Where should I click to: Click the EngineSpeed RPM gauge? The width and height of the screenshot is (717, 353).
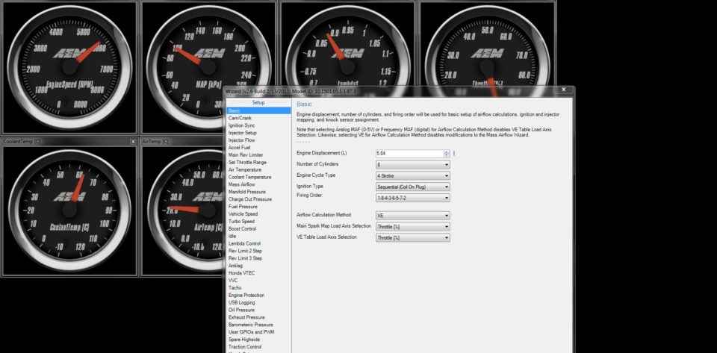click(x=69, y=67)
